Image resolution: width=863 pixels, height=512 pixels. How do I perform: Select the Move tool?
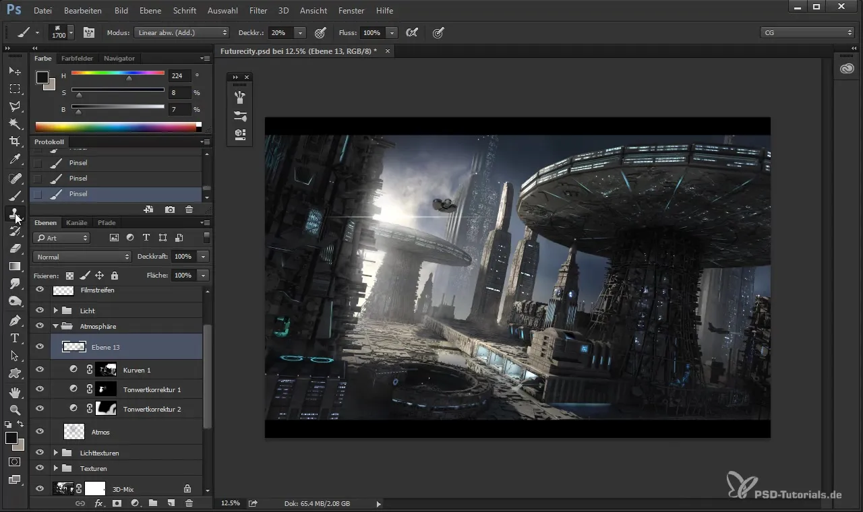tap(15, 71)
